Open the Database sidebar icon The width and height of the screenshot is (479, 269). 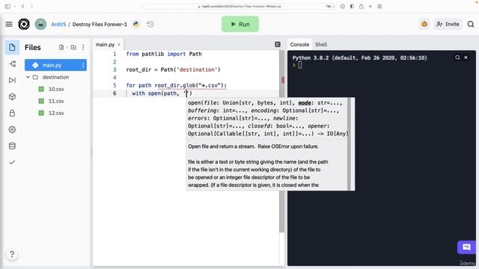(12, 146)
